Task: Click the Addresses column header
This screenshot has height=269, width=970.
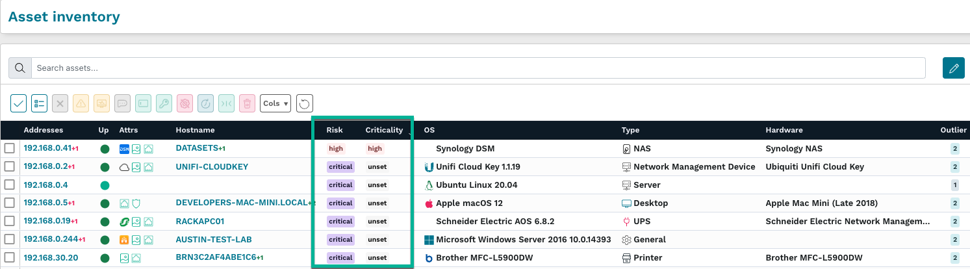Action: (43, 130)
